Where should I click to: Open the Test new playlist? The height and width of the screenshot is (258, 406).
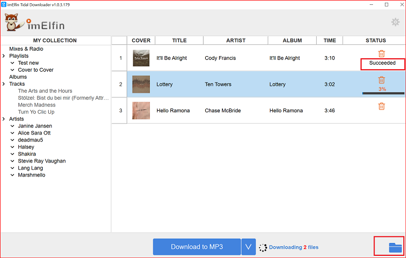(28, 63)
